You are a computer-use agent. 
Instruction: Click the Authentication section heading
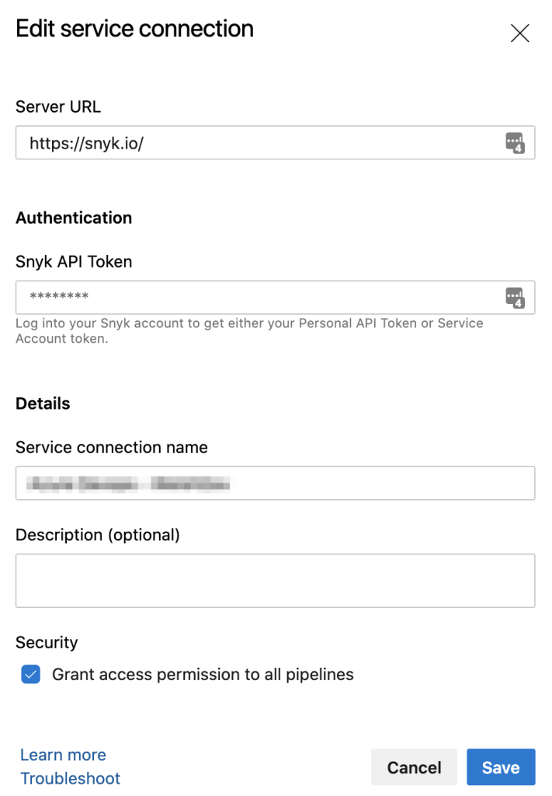[x=74, y=218]
